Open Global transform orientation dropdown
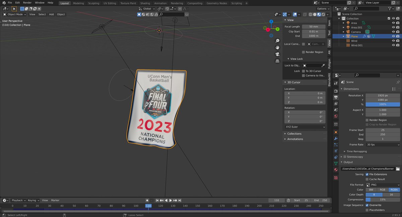This screenshot has width=402, height=217. [x=147, y=9]
